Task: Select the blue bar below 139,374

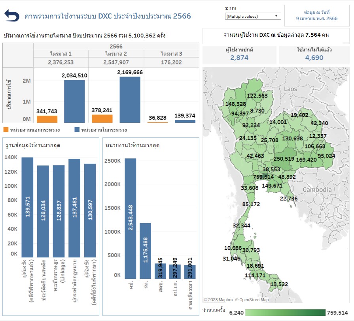Action: tap(185, 122)
